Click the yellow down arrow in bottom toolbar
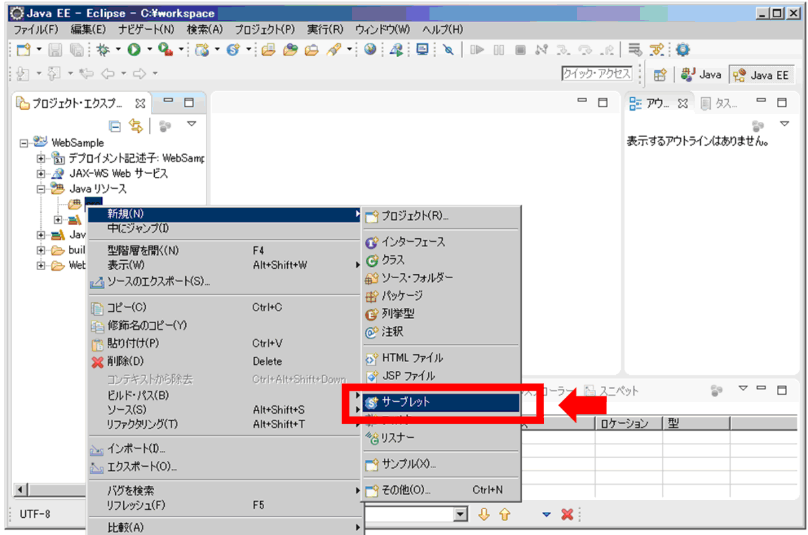This screenshot has height=535, width=808. point(484,514)
